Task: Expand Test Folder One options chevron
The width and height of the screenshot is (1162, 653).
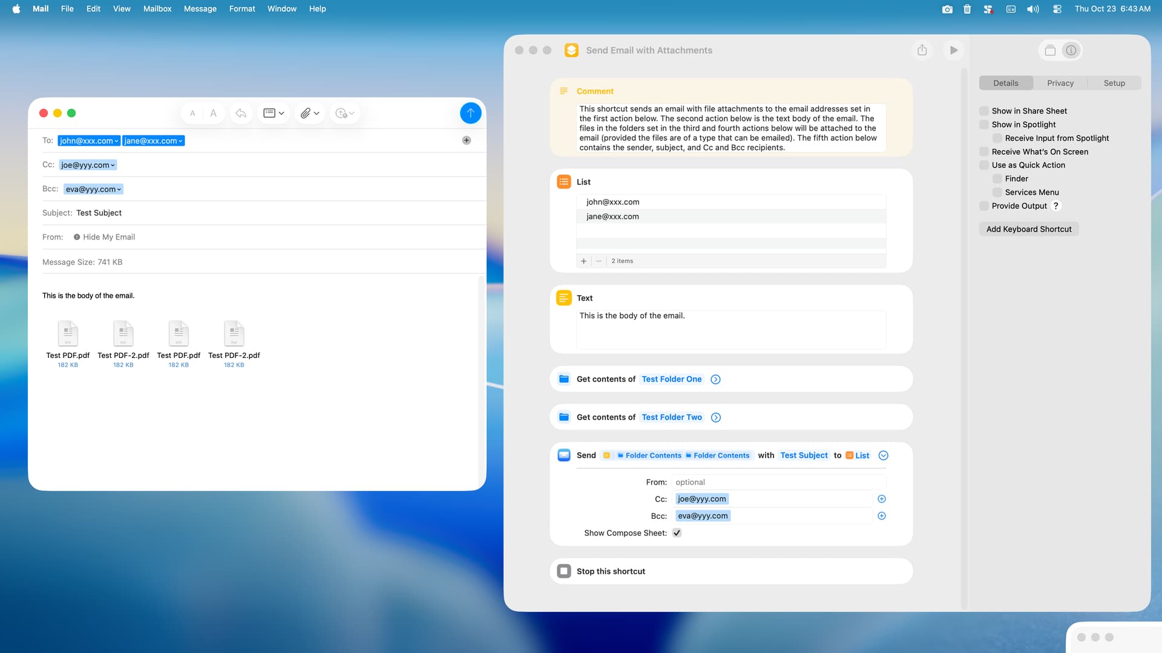Action: [x=715, y=379]
